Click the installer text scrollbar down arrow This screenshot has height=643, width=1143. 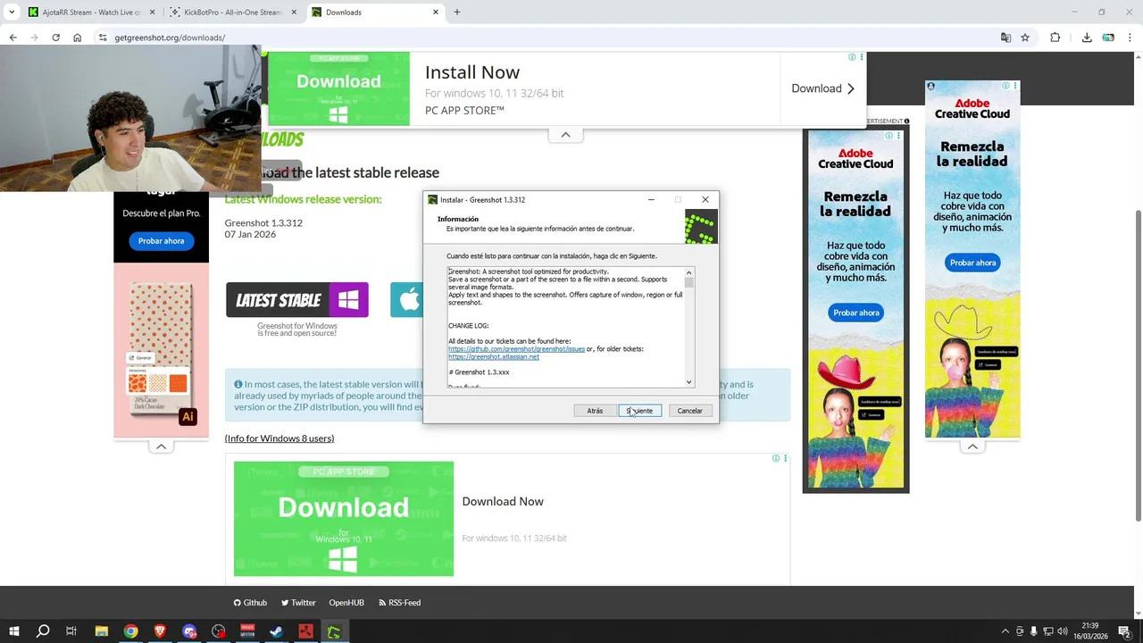(x=688, y=382)
